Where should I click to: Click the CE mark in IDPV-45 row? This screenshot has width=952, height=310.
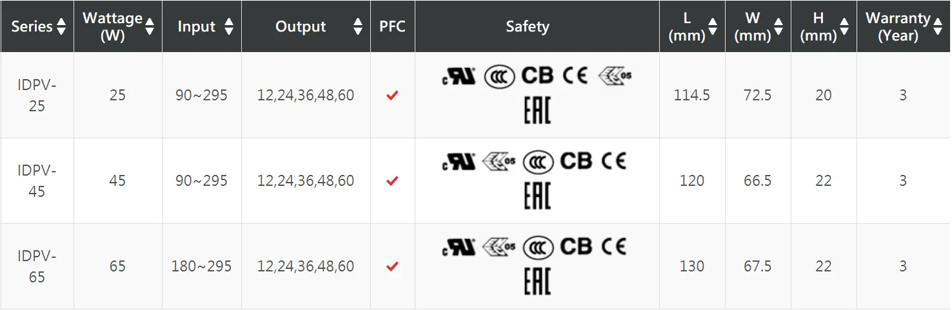point(612,161)
